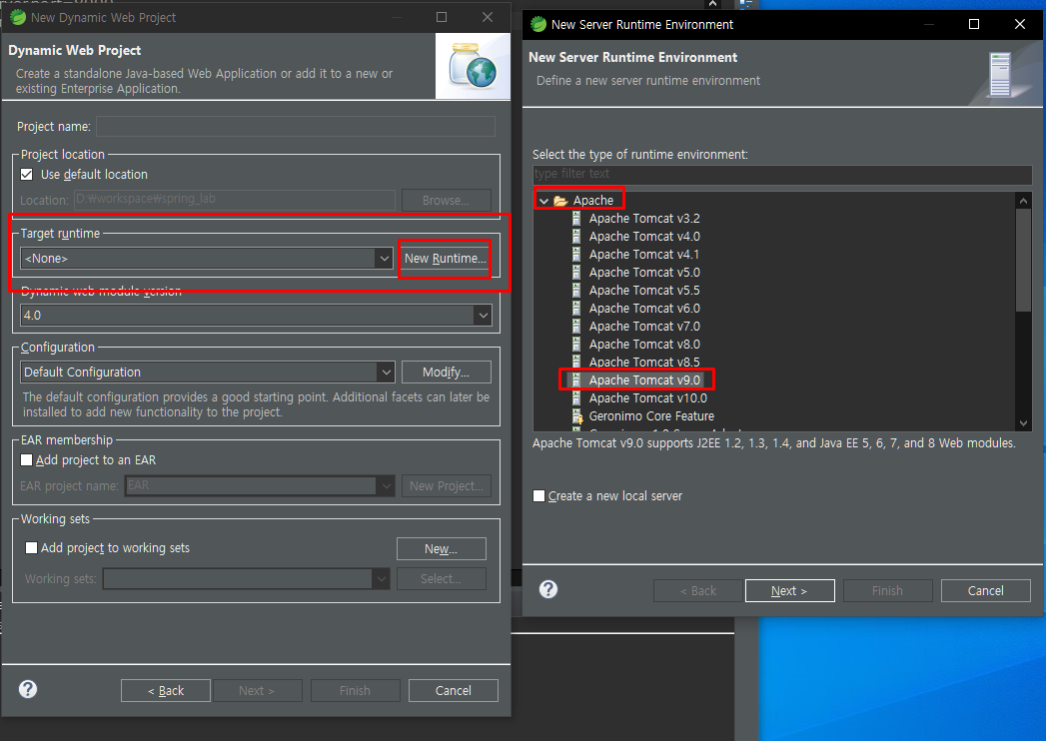1046x741 pixels.
Task: Click the server icon beside Apache Tomcat v4.0
Action: point(576,236)
